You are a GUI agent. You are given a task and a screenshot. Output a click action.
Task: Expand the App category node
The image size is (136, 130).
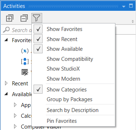15,105
